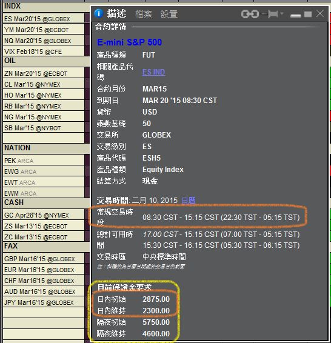Click the Equity Index product type value
The width and height of the screenshot is (331, 343).
(163, 170)
